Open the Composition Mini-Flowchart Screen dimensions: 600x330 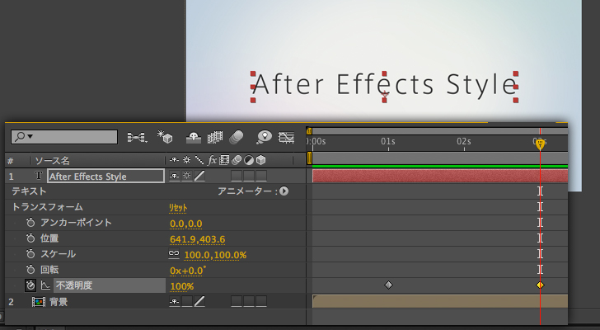(x=137, y=137)
